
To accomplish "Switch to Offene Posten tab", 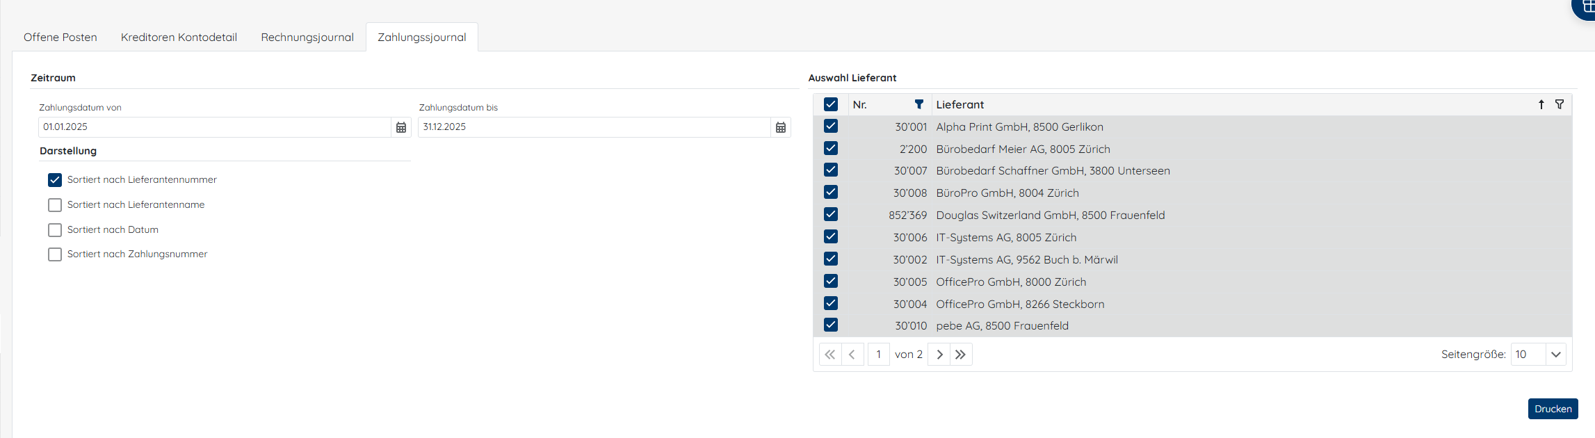I will pos(60,38).
